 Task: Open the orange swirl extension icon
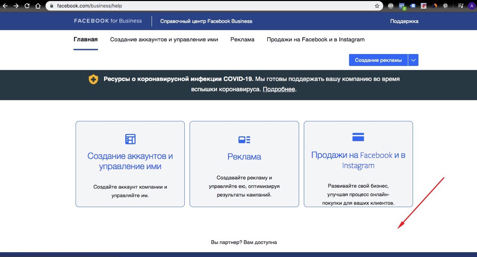click(x=435, y=6)
